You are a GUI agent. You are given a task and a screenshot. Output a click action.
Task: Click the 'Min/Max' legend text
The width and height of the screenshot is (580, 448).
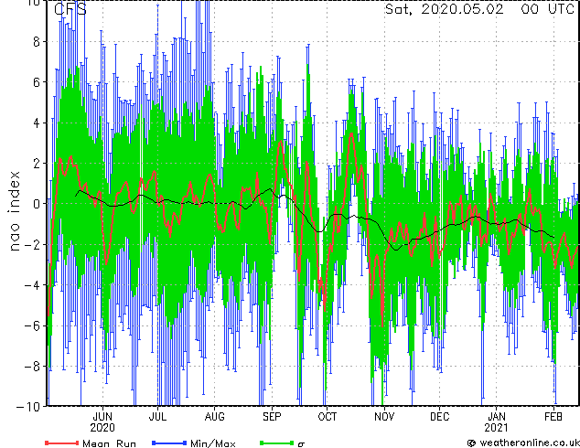212,443
